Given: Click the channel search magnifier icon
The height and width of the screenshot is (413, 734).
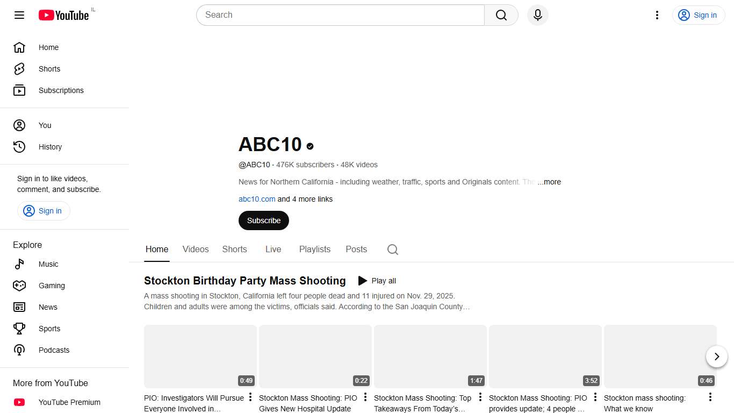Looking at the screenshot, I should pos(392,249).
